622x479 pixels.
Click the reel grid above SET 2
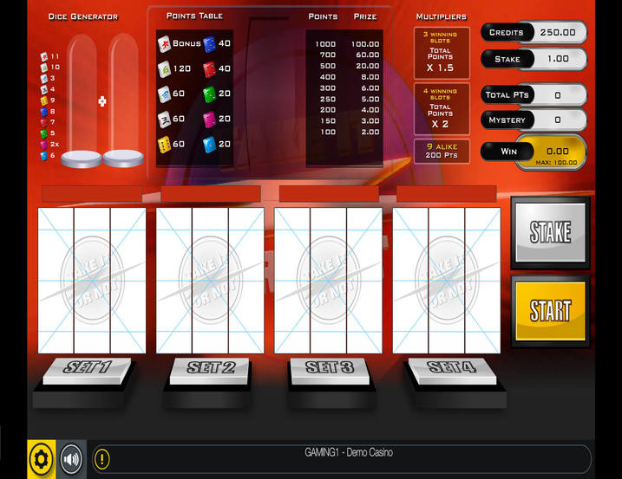[x=210, y=281]
